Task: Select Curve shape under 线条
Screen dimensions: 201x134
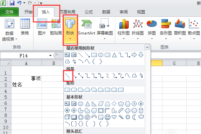Action: pyautogui.click(x=128, y=75)
